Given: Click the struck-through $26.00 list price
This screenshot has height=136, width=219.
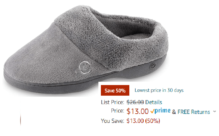Looking at the screenshot, I should [x=135, y=102].
